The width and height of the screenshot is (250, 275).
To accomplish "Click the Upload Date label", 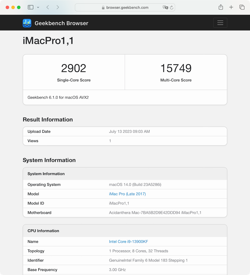I will click(x=39, y=131).
